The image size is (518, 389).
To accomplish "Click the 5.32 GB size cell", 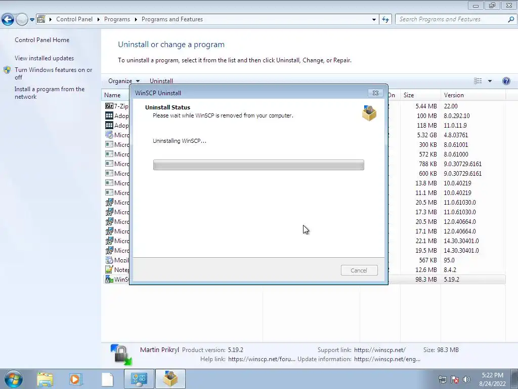I will [x=426, y=135].
